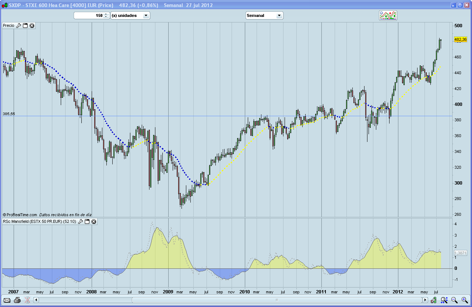Maximize the Precio panel window icon
This screenshot has height=307, width=472.
(x=25, y=26)
